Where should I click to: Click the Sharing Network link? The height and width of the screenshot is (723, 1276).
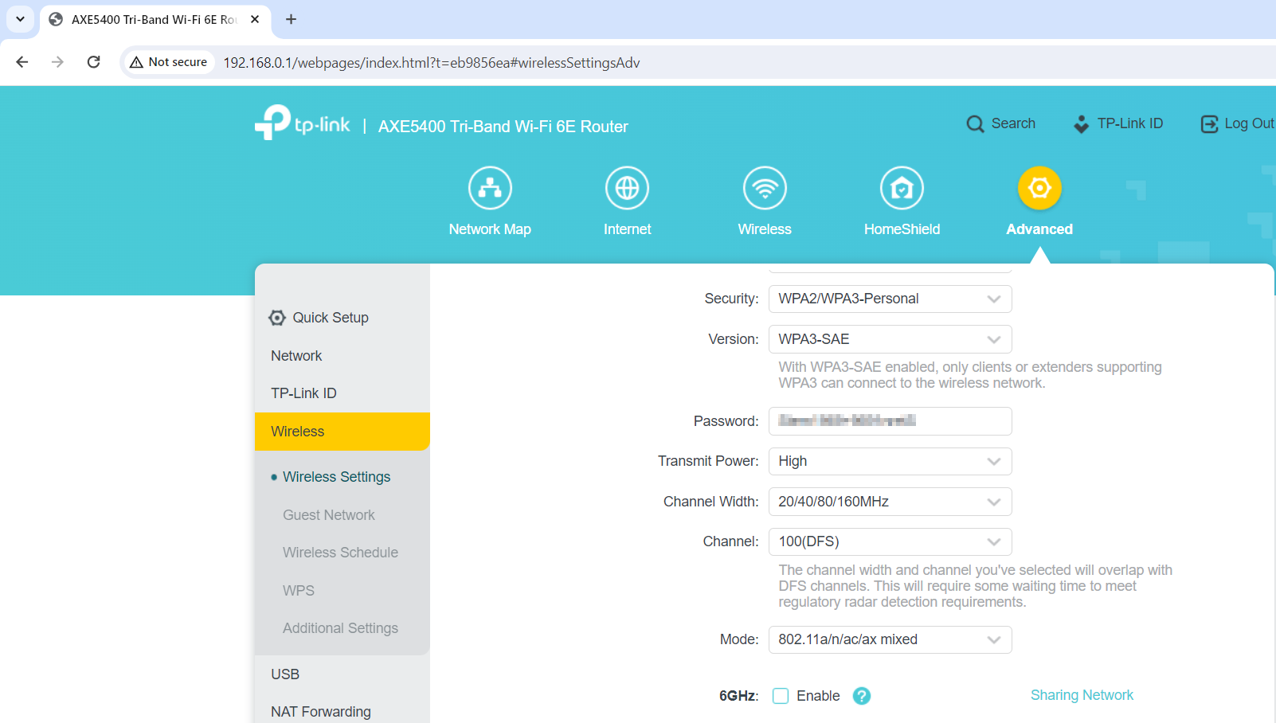(1082, 695)
